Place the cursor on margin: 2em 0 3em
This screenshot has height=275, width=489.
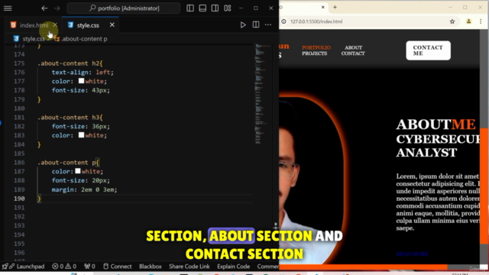(84, 189)
